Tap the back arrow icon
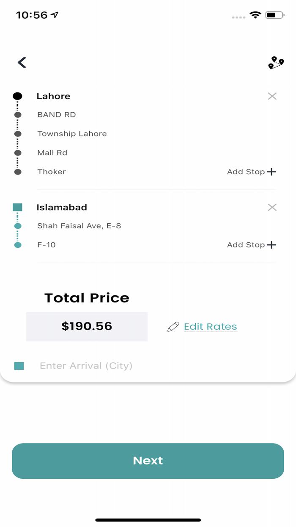This screenshot has height=527, width=296. [22, 63]
